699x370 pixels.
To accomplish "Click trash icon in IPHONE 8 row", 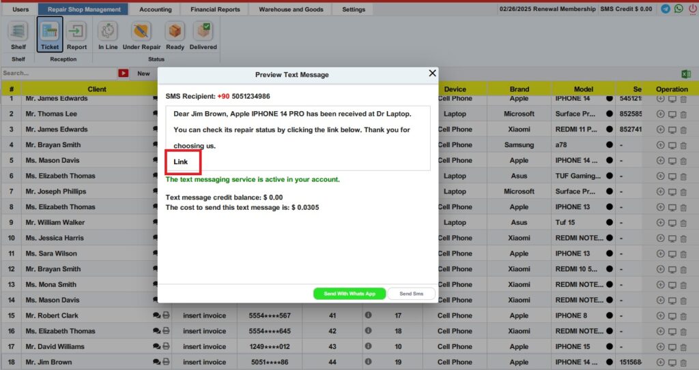I will tap(683, 316).
